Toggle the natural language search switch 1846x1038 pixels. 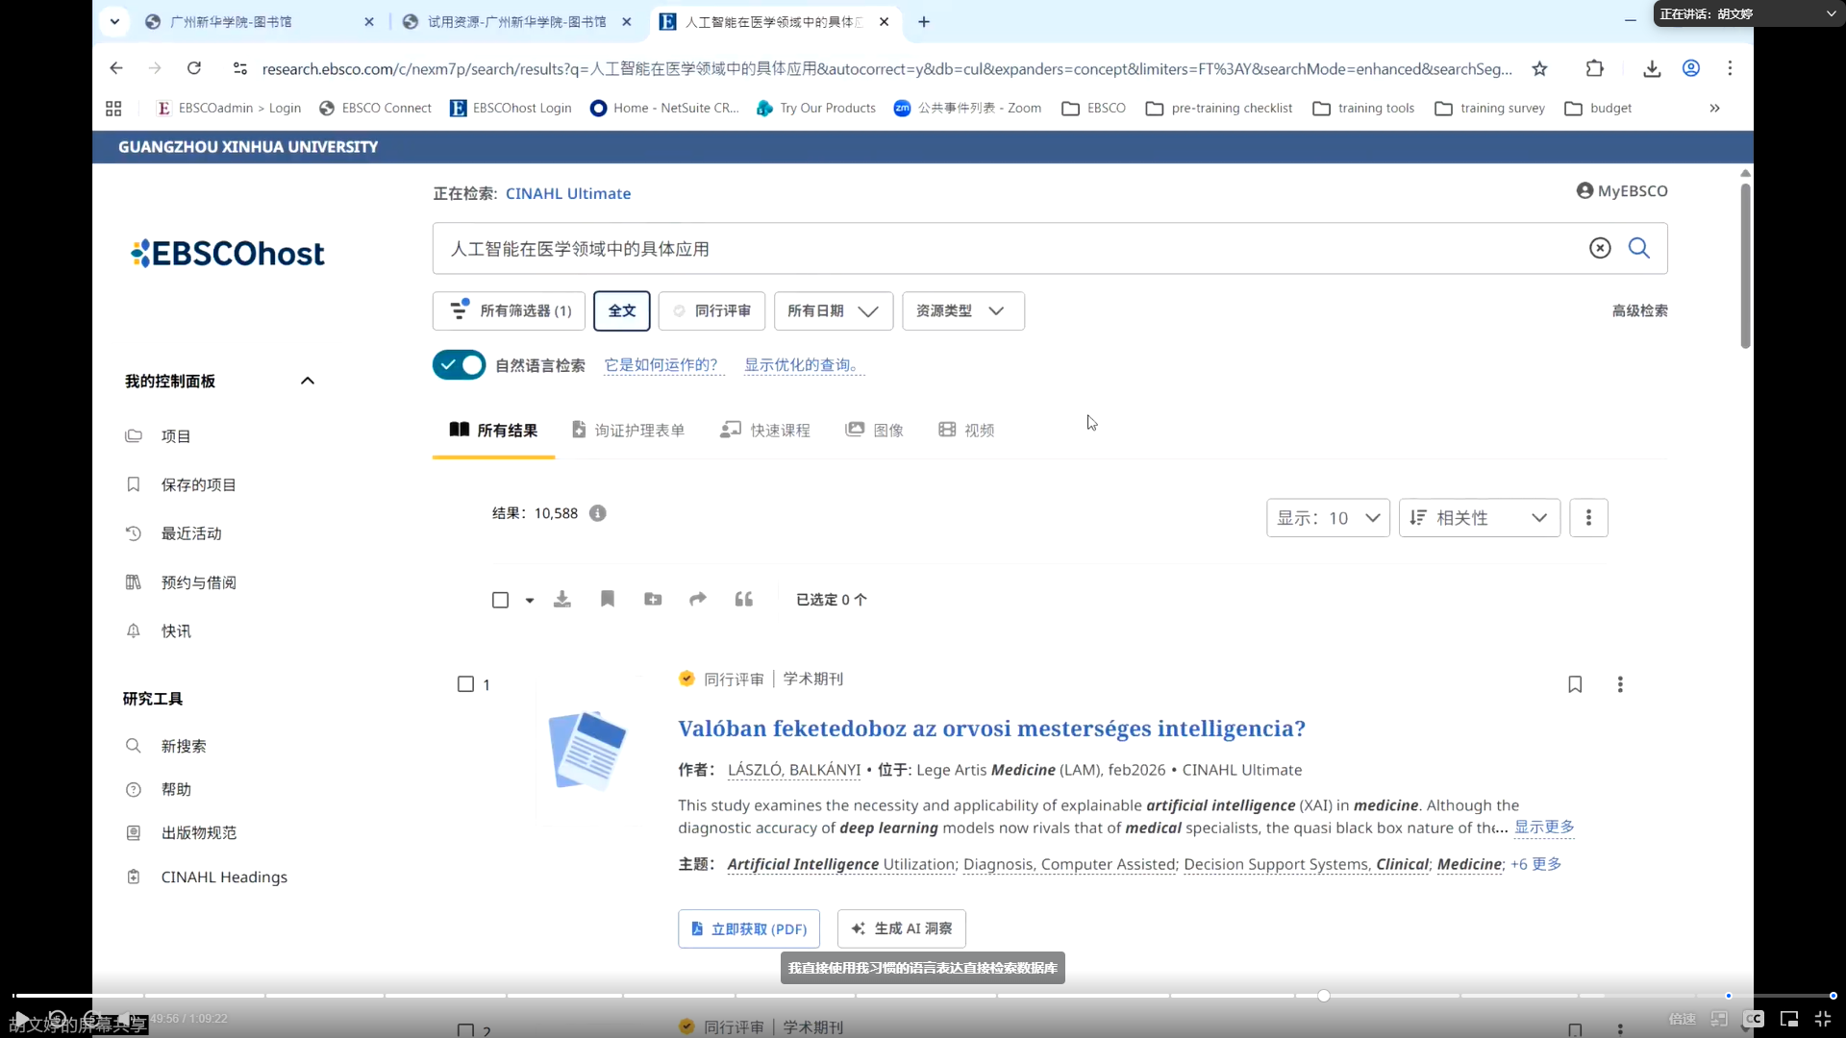[460, 365]
